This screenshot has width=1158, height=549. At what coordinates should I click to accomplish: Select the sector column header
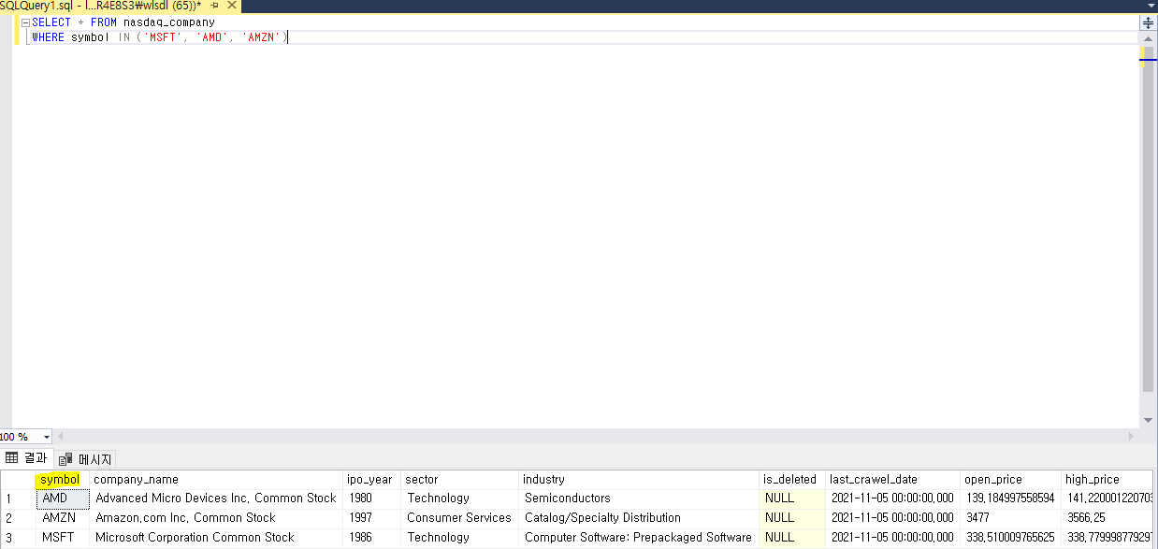[x=459, y=479]
